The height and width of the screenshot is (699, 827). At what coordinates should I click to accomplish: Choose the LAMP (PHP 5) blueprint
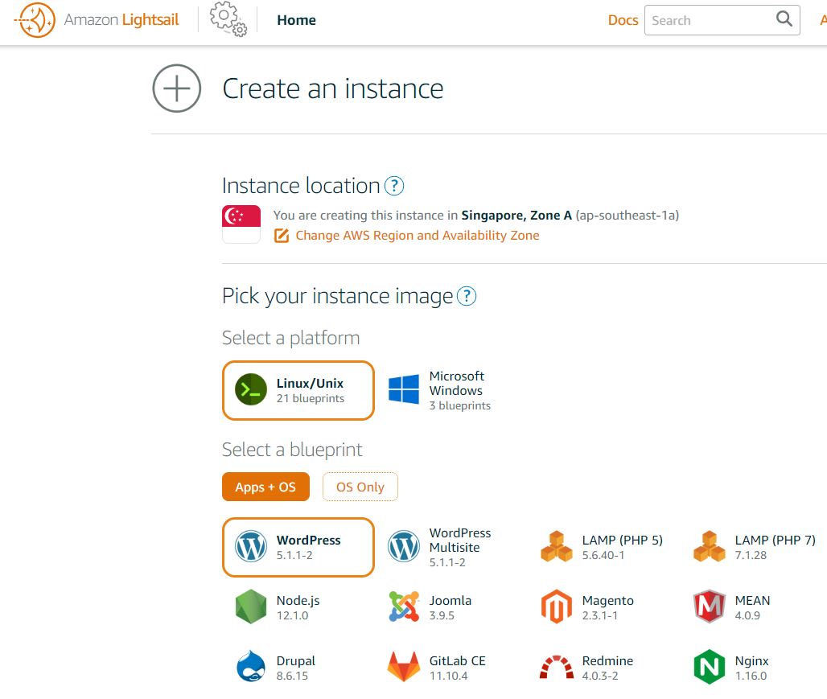coord(604,547)
